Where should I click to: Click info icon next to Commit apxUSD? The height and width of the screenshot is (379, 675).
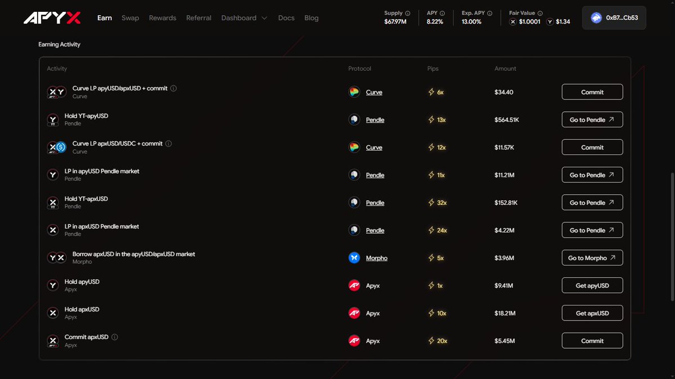click(115, 337)
